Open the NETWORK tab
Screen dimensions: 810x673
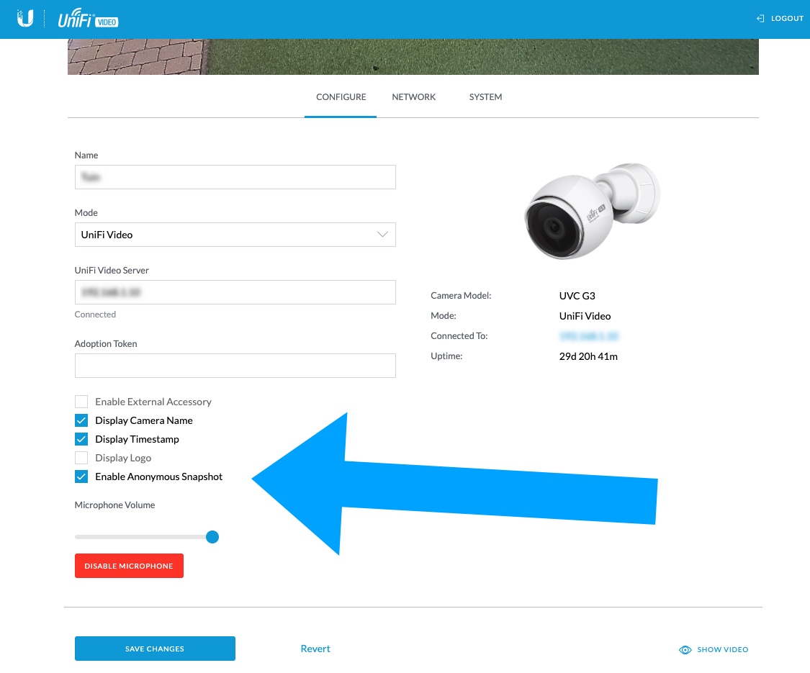[x=414, y=97]
